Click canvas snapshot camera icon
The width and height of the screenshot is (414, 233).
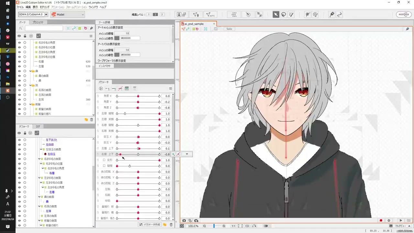click(184, 220)
